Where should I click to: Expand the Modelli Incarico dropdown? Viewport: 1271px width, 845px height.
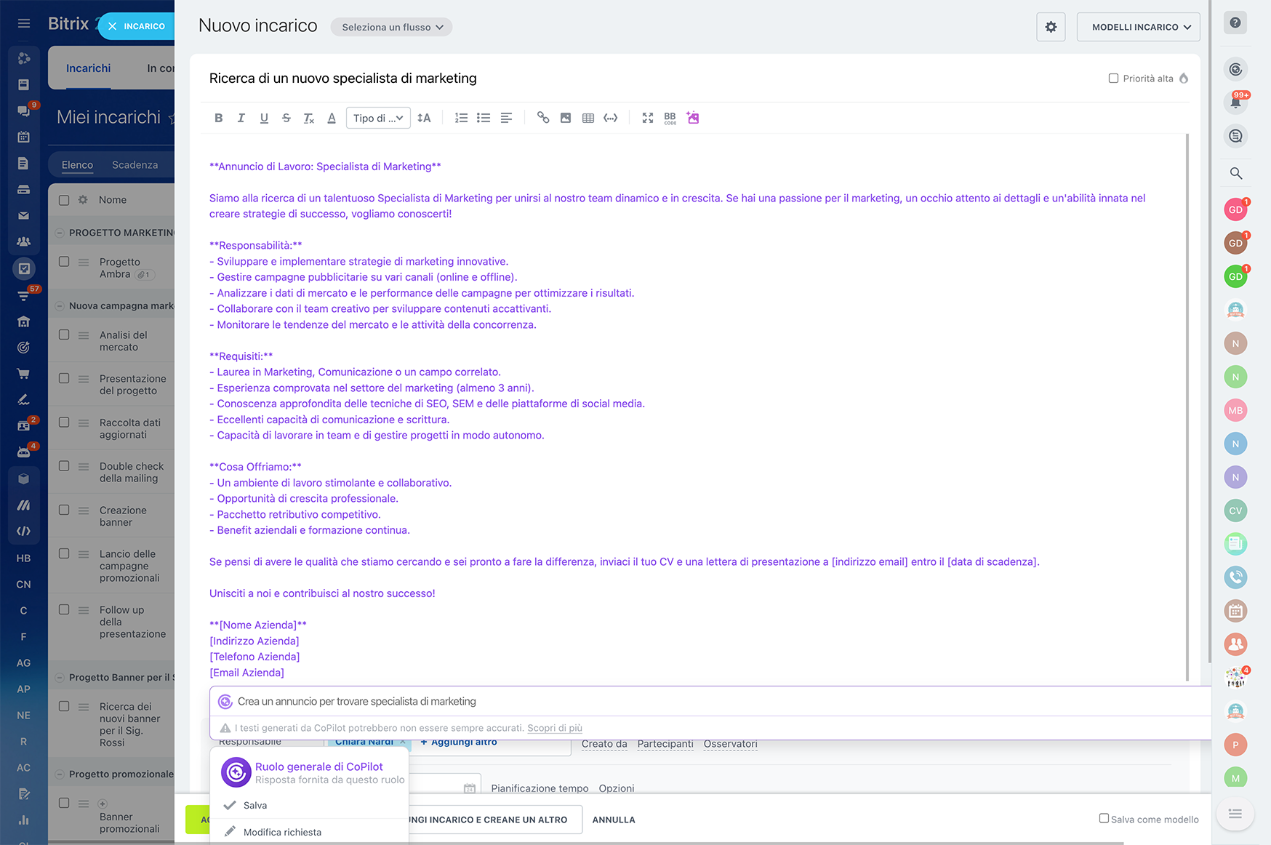[1138, 27]
